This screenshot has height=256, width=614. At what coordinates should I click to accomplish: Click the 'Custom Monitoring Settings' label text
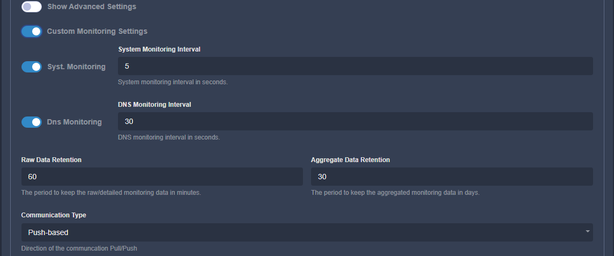(x=97, y=32)
